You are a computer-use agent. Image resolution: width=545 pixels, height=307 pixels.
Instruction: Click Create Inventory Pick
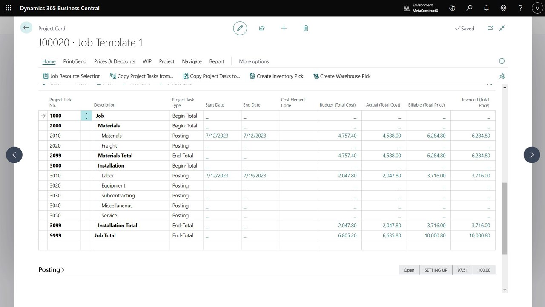tap(276, 76)
